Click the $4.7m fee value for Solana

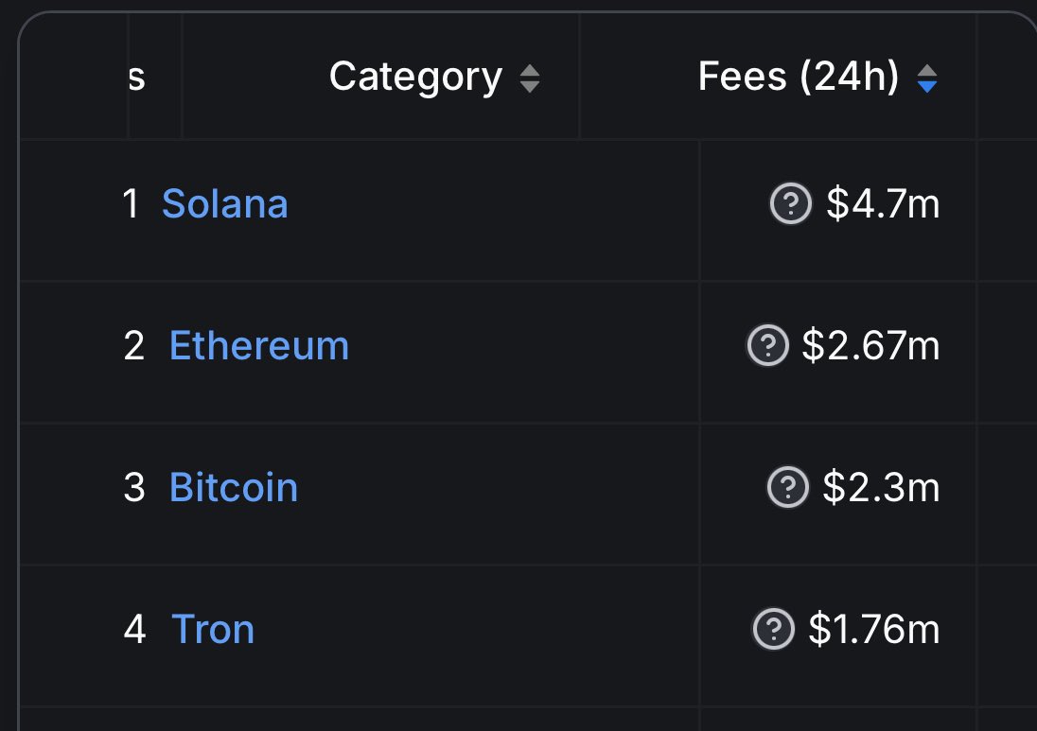(884, 203)
